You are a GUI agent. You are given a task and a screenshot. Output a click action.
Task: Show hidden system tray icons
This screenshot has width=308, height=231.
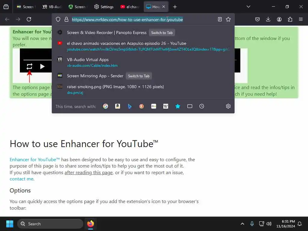click(242, 224)
